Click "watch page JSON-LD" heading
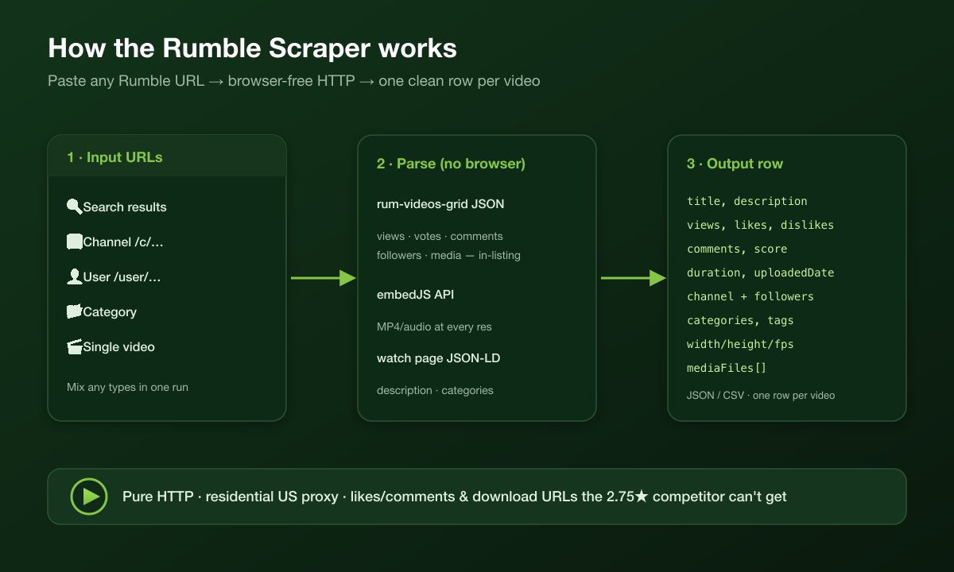 [438, 358]
